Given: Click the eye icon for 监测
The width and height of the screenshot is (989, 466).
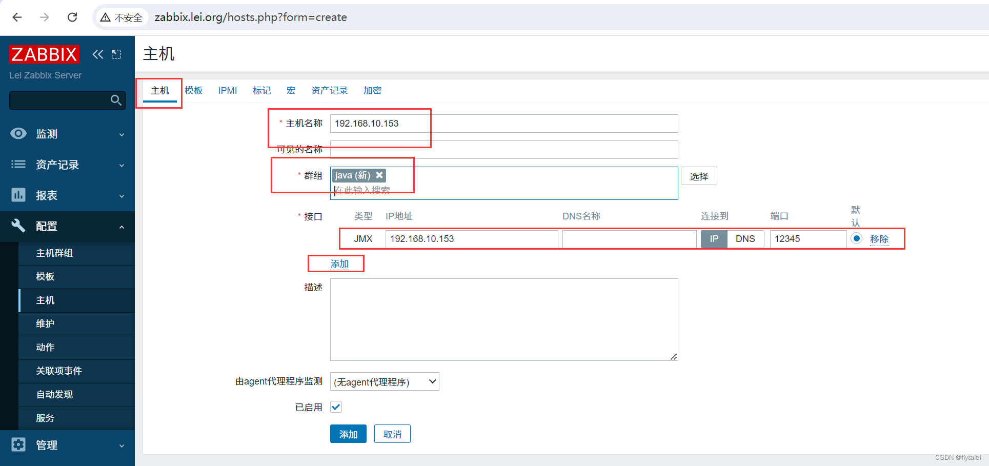Looking at the screenshot, I should [18, 134].
